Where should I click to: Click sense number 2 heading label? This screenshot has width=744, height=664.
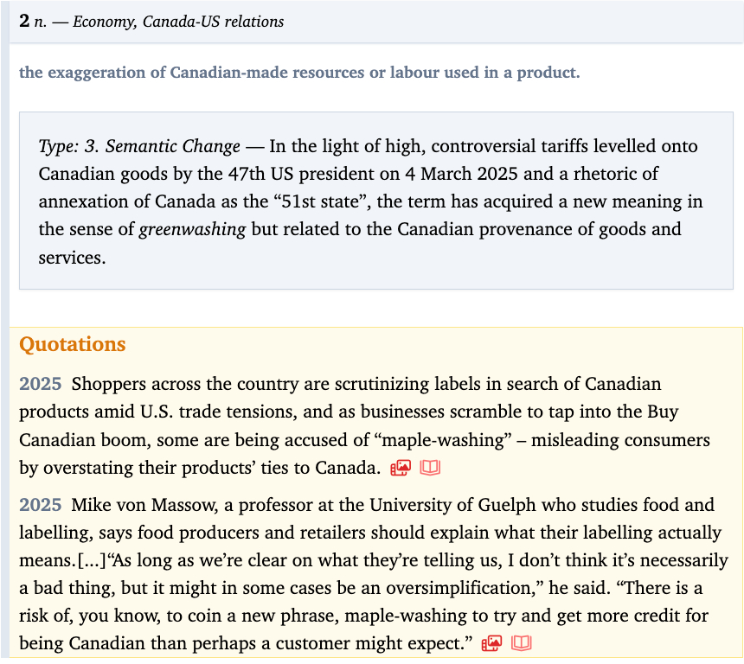click(24, 21)
